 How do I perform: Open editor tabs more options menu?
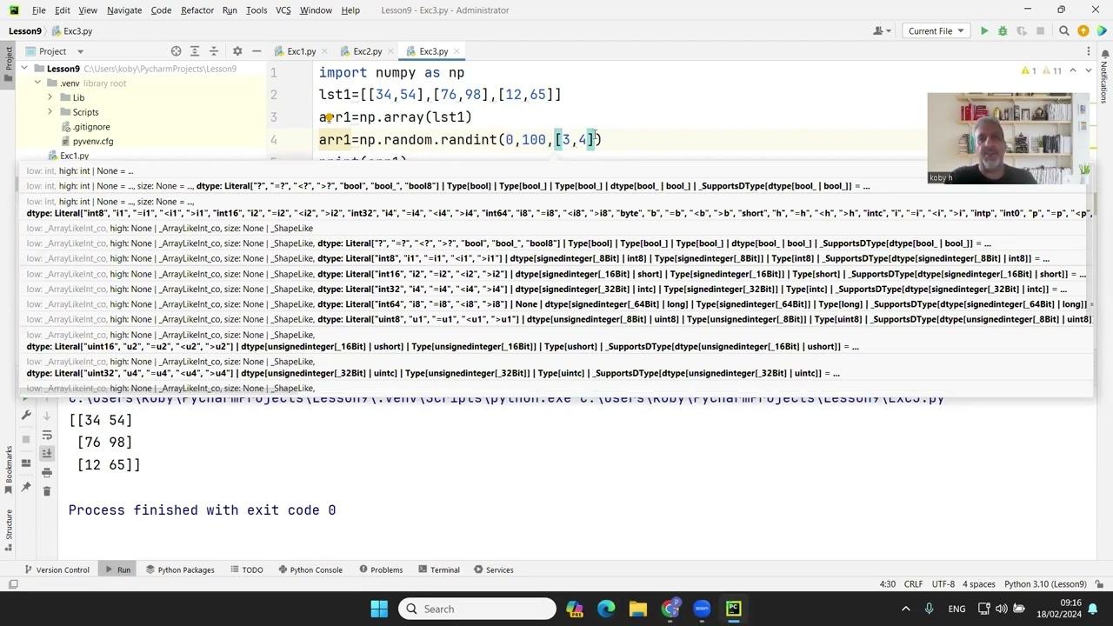point(1089,51)
